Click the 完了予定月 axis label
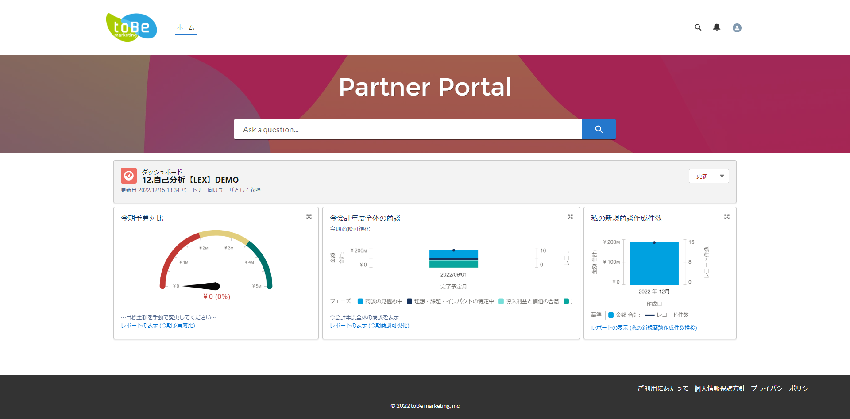Viewport: 850px width, 419px height. click(454, 287)
